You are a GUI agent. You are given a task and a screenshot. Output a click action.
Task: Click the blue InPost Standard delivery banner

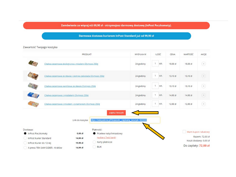pos(116,36)
